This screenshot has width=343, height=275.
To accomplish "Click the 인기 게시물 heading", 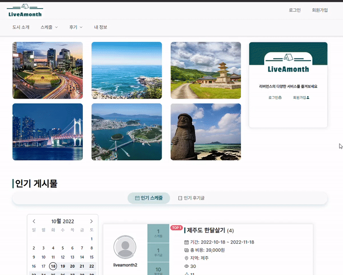I will click(36, 184).
